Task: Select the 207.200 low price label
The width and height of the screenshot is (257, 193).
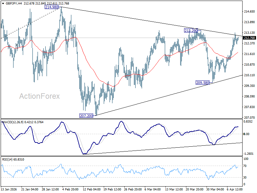Action: [x=86, y=115]
